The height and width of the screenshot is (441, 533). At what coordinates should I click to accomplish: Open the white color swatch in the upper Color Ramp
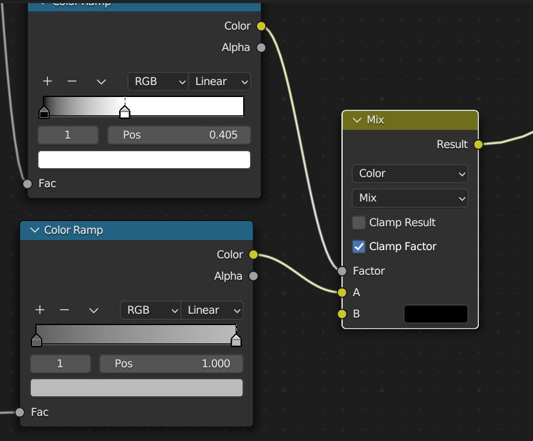pyautogui.click(x=144, y=160)
